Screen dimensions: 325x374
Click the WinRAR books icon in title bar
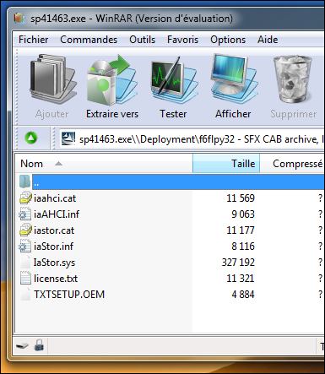[20, 19]
